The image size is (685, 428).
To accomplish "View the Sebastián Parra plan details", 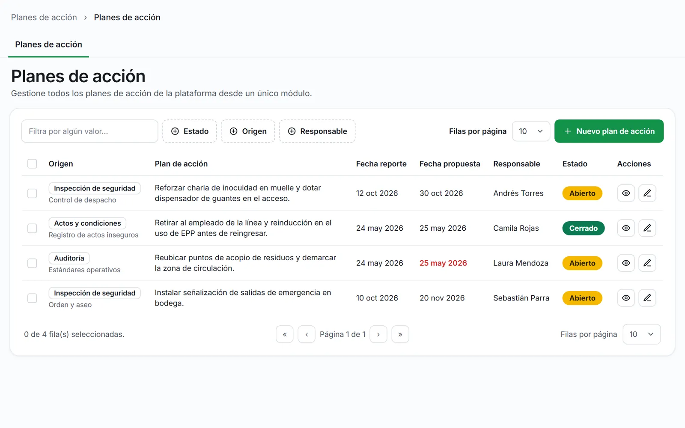I will coord(626,298).
